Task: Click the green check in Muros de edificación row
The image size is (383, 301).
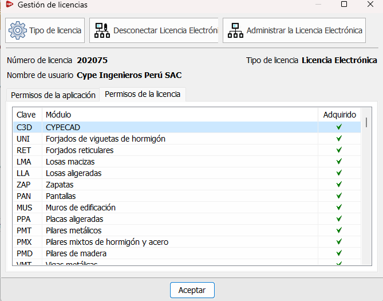Action: click(339, 208)
